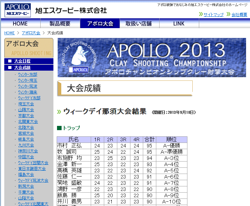Select the HOME navigation tab
Viewport: 250px width, 206px height.
click(20, 24)
